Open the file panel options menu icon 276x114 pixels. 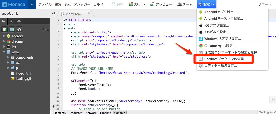[x=47, y=29]
